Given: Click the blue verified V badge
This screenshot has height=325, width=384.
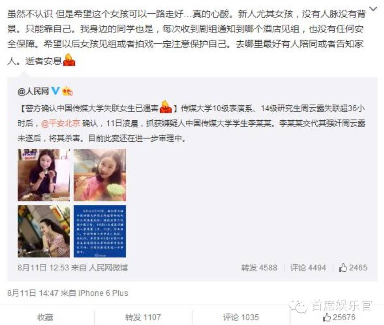Looking at the screenshot, I should (x=55, y=91).
